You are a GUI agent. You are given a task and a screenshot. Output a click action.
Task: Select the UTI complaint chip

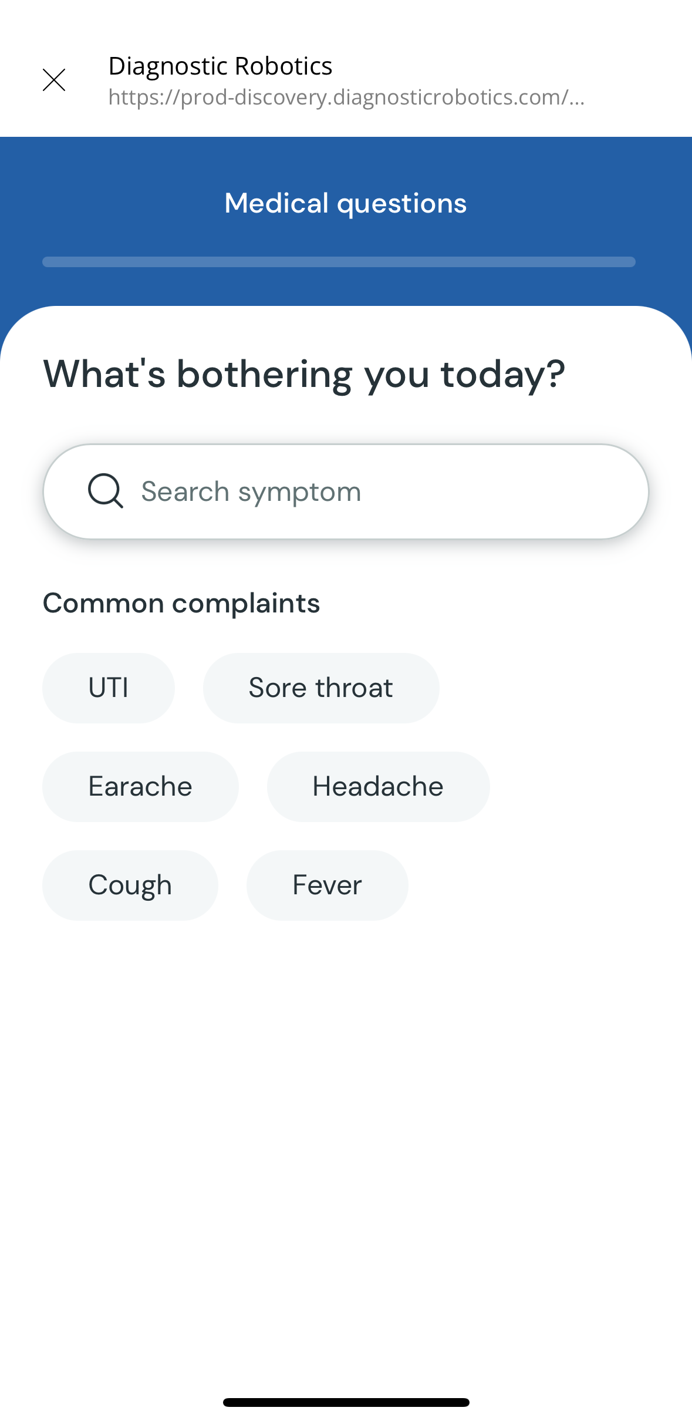(109, 688)
